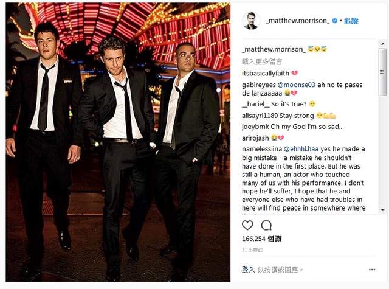Click the 11 hours ago timestamp
Viewport: 389px width, 289px height.
pyautogui.click(x=252, y=250)
